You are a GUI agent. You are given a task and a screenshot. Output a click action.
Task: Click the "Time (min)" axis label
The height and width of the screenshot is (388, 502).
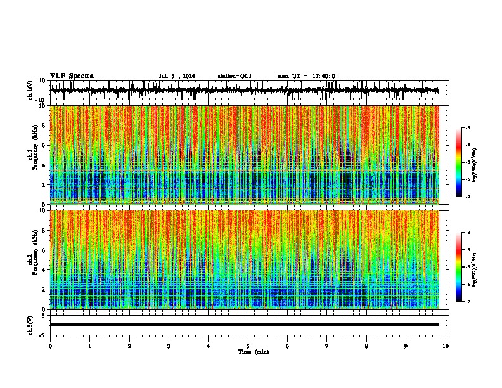click(x=254, y=352)
